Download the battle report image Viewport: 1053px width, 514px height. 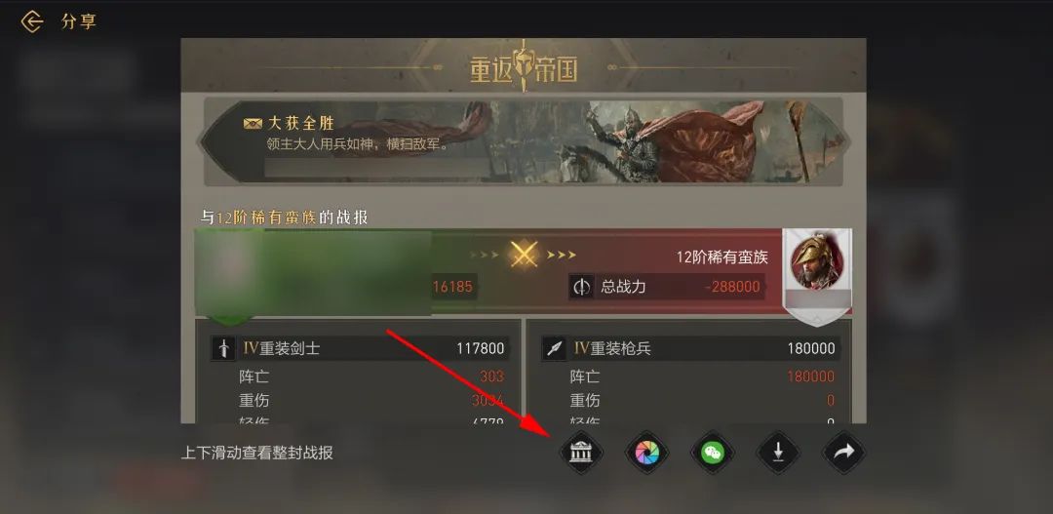pos(778,453)
